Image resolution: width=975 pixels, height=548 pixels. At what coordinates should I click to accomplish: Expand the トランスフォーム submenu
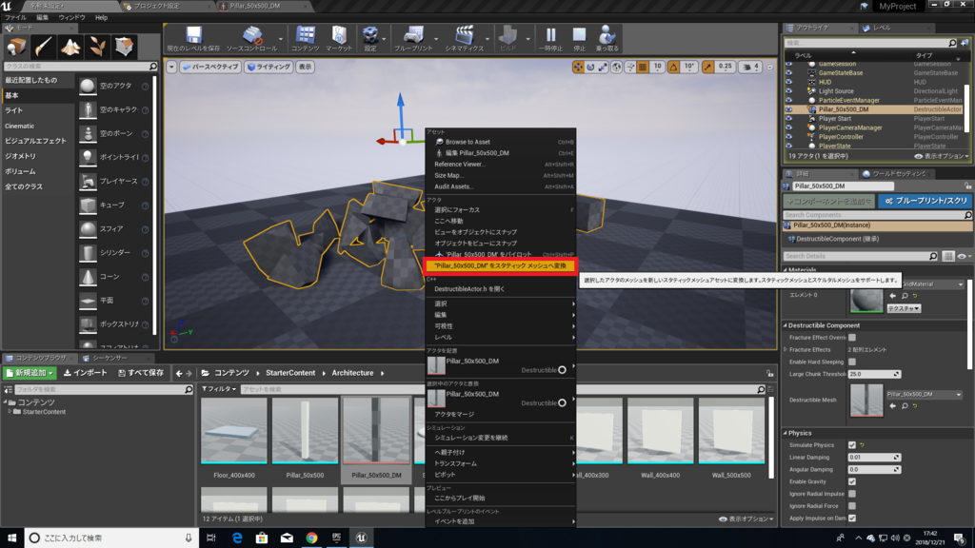point(501,463)
